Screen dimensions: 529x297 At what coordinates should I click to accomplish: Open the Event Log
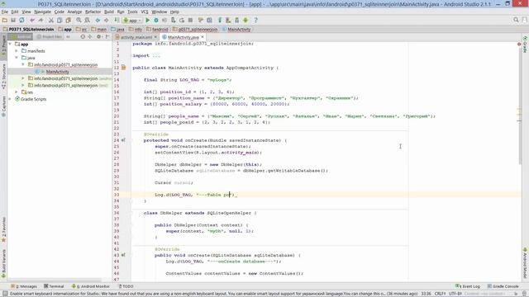coord(468,286)
